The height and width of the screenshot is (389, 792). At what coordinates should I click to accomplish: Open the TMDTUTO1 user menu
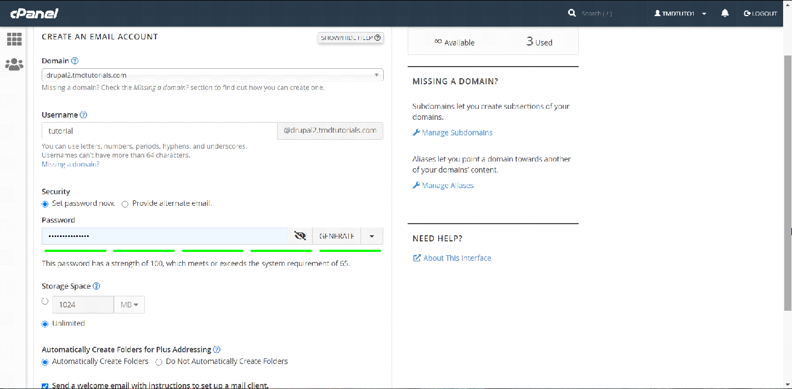pyautogui.click(x=680, y=13)
